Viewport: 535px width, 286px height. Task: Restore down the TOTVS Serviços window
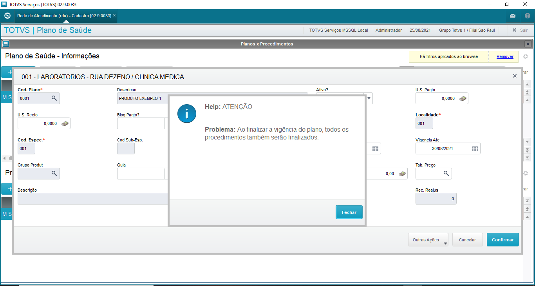tap(507, 4)
